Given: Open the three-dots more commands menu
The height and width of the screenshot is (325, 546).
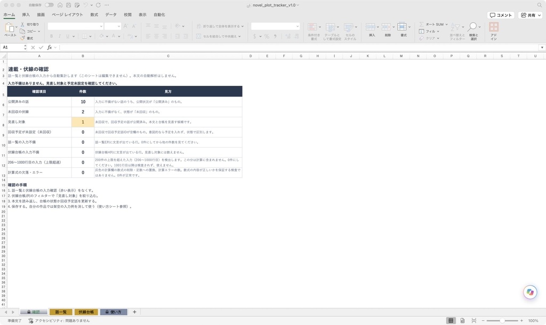Looking at the screenshot, I should tap(107, 5).
